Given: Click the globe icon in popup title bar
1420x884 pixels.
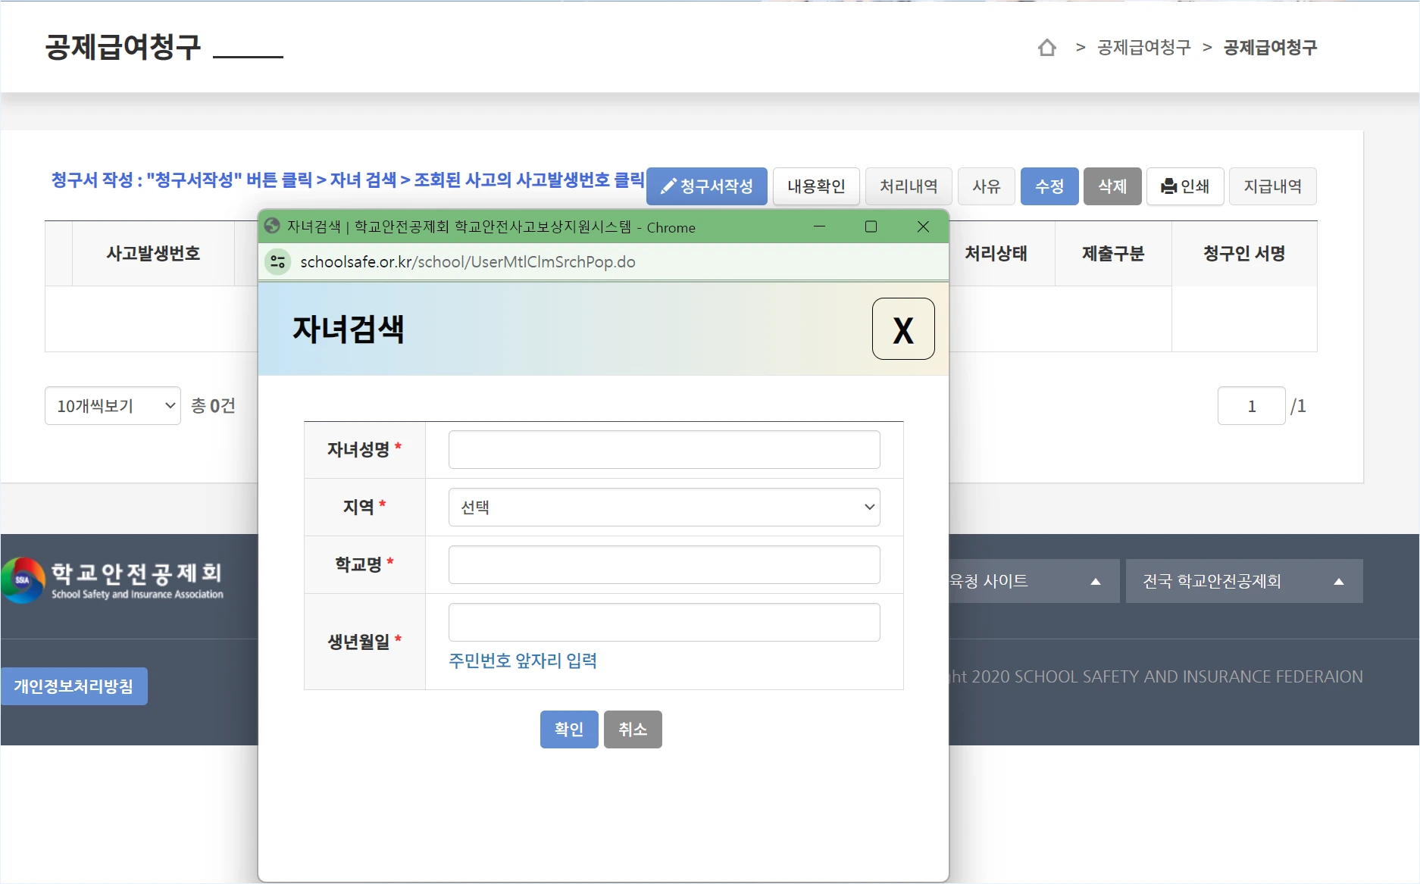Looking at the screenshot, I should [272, 226].
